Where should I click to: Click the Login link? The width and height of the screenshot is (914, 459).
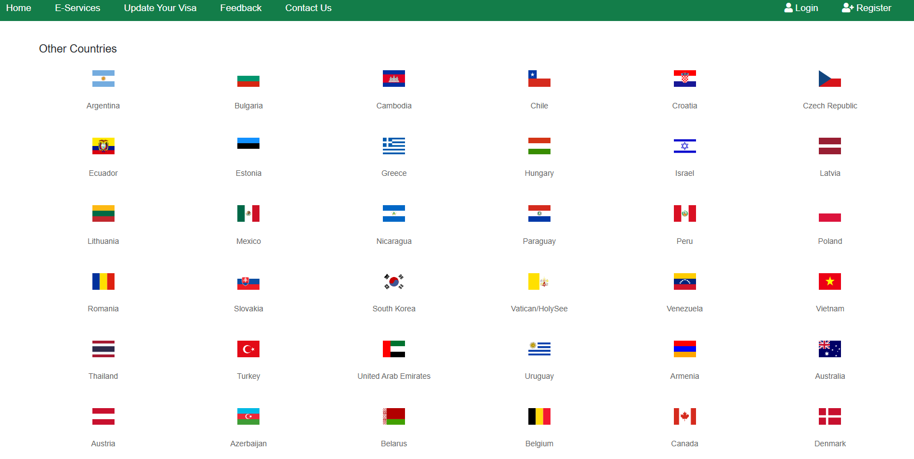(801, 8)
